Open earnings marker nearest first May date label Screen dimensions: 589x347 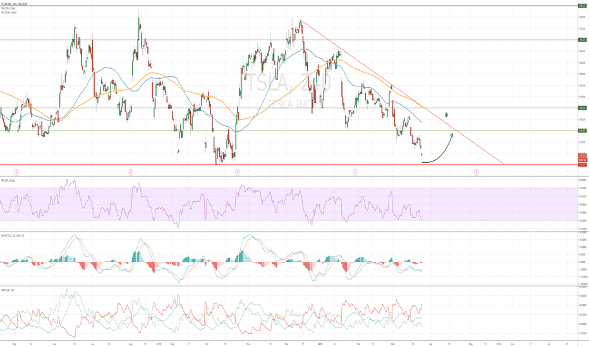click(16, 172)
